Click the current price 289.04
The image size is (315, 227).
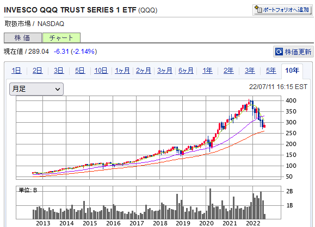click(x=39, y=52)
